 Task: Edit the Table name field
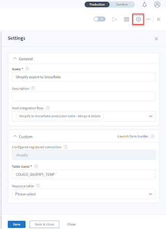[x=84, y=174]
